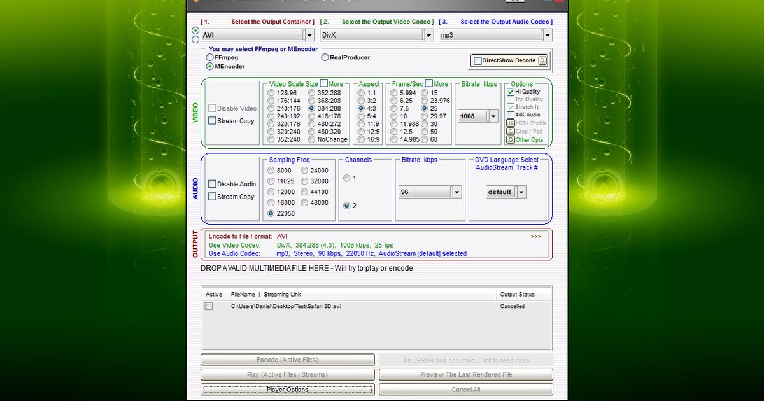Select 44100 sampling frequency
Image resolution: width=764 pixels, height=401 pixels.
tap(304, 192)
